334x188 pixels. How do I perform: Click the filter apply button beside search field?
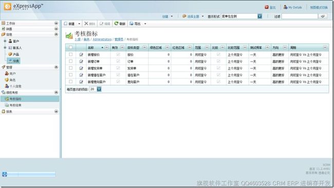pyautogui.click(x=323, y=16)
